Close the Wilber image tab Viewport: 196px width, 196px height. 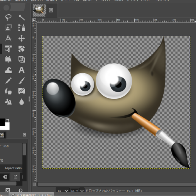(51, 10)
